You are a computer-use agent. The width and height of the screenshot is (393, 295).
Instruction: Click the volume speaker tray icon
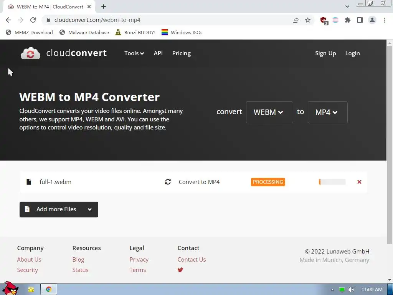[x=351, y=290]
